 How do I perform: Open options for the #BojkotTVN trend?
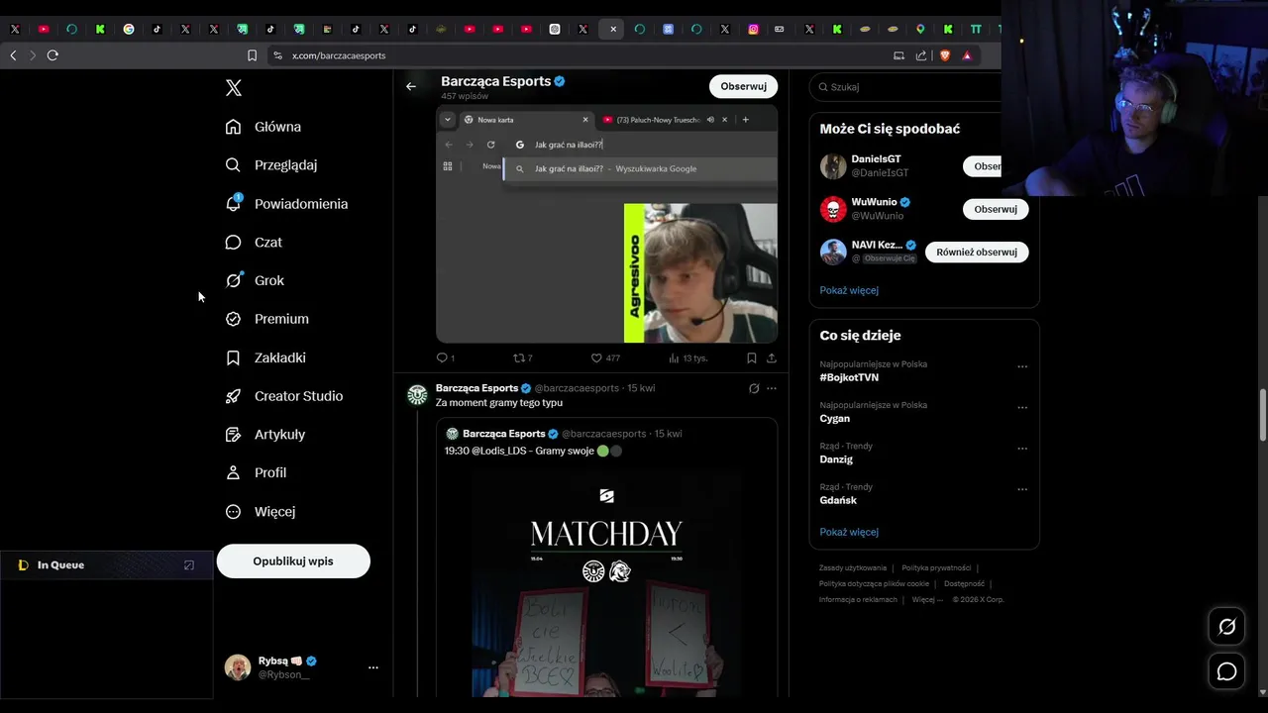point(1022,366)
